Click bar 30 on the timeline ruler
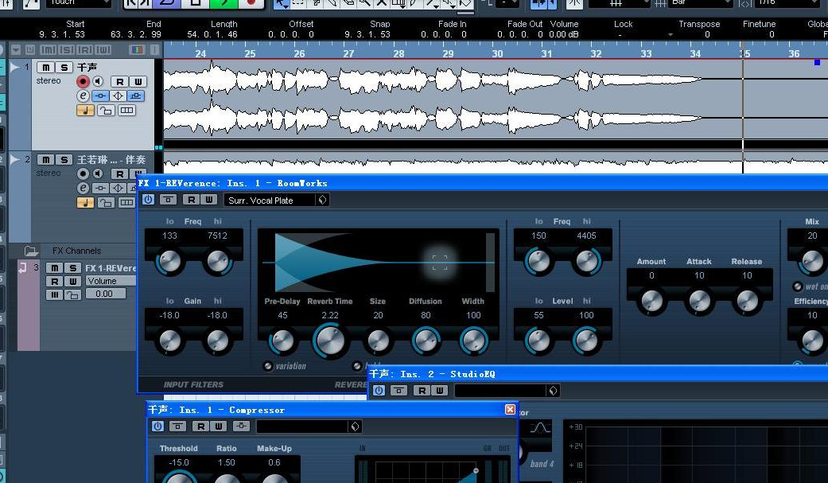The width and height of the screenshot is (828, 483). 497,53
